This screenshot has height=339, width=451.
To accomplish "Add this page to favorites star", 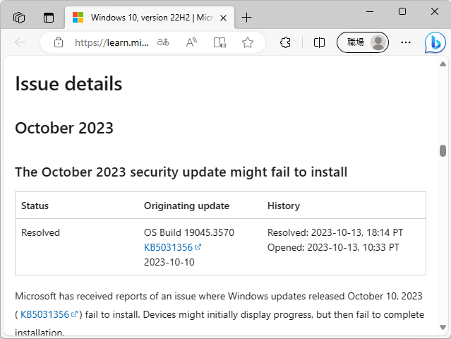I will pos(248,42).
